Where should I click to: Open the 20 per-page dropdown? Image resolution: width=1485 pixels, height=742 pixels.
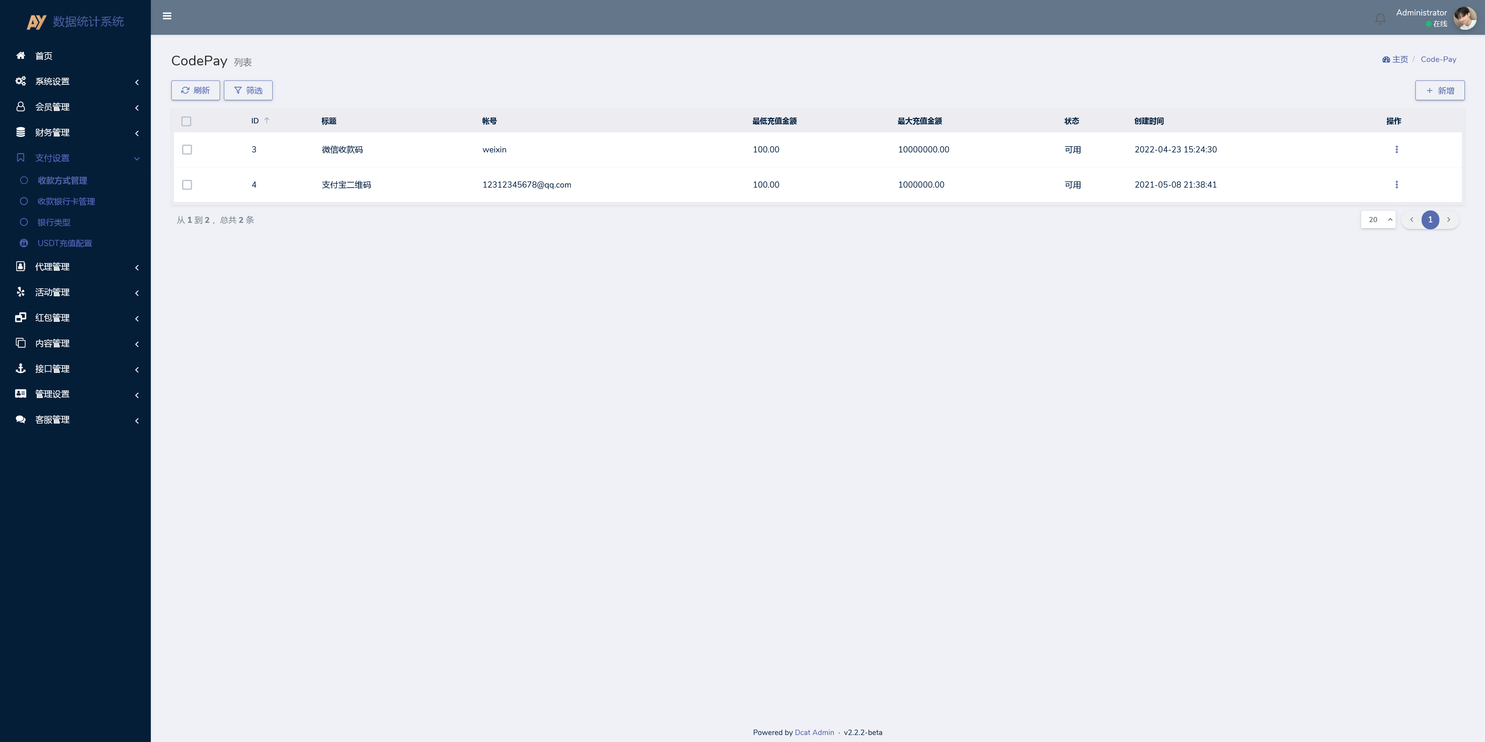click(1378, 220)
